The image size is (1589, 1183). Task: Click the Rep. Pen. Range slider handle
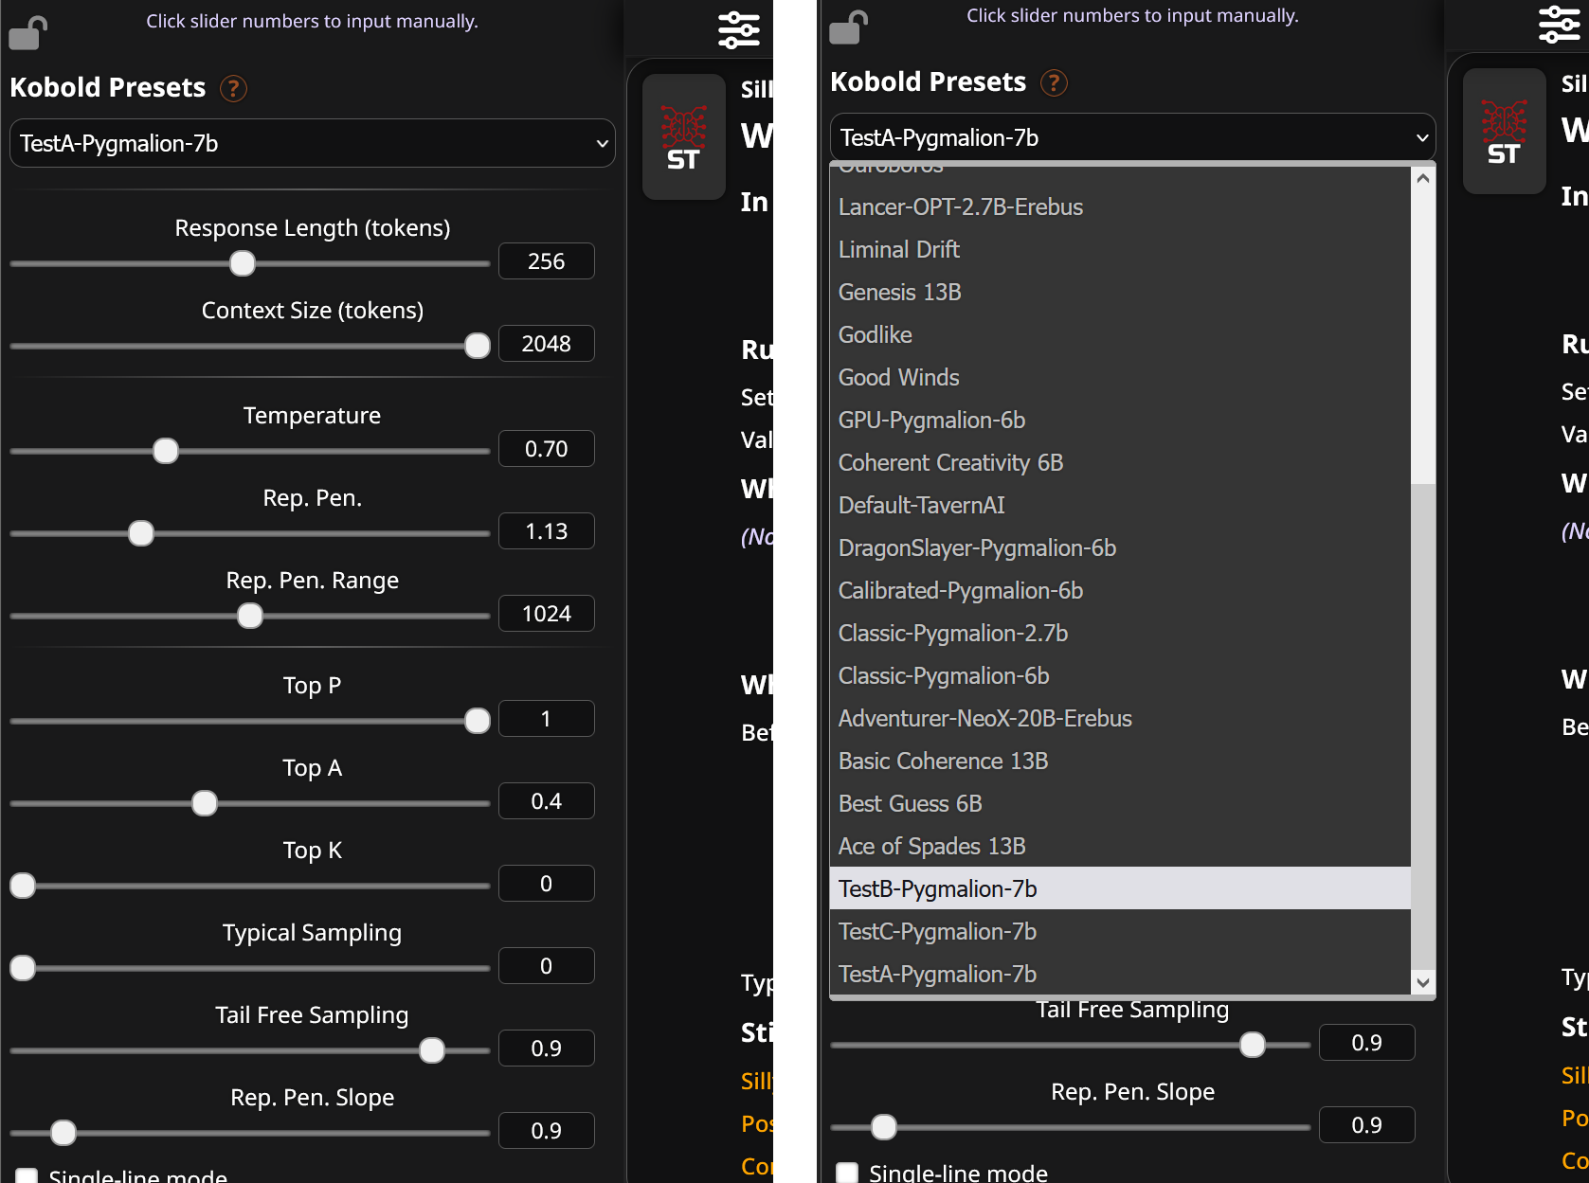[250, 616]
